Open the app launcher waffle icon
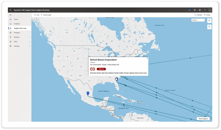This screenshot has height=130, width=221. point(11,10)
